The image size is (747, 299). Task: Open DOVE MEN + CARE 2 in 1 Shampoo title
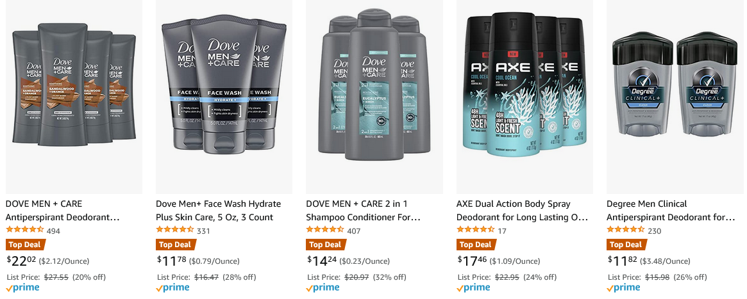[x=364, y=211]
